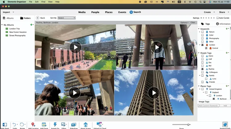Switch to the Events tab
Screen dimensions: 231x129
point(122,12)
